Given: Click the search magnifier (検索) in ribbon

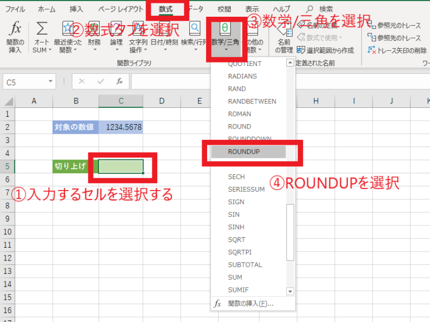Looking at the screenshot, I should click(309, 9).
